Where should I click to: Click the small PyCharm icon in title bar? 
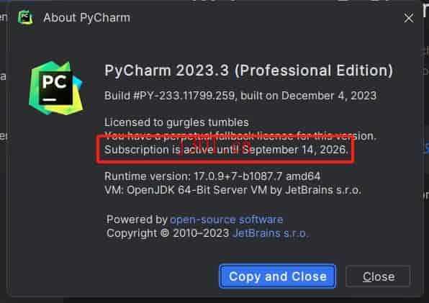(x=25, y=18)
